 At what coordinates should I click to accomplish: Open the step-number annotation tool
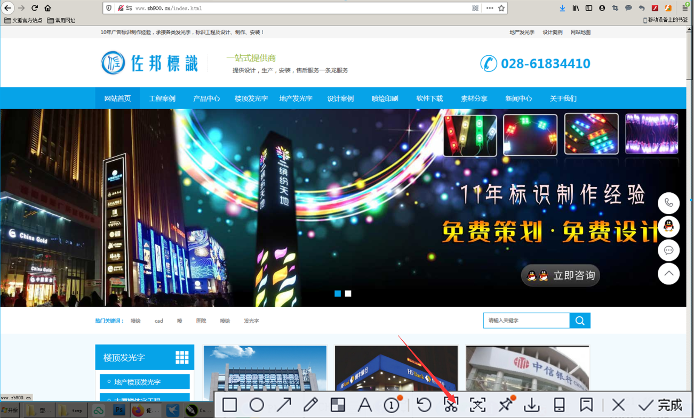pyautogui.click(x=392, y=405)
